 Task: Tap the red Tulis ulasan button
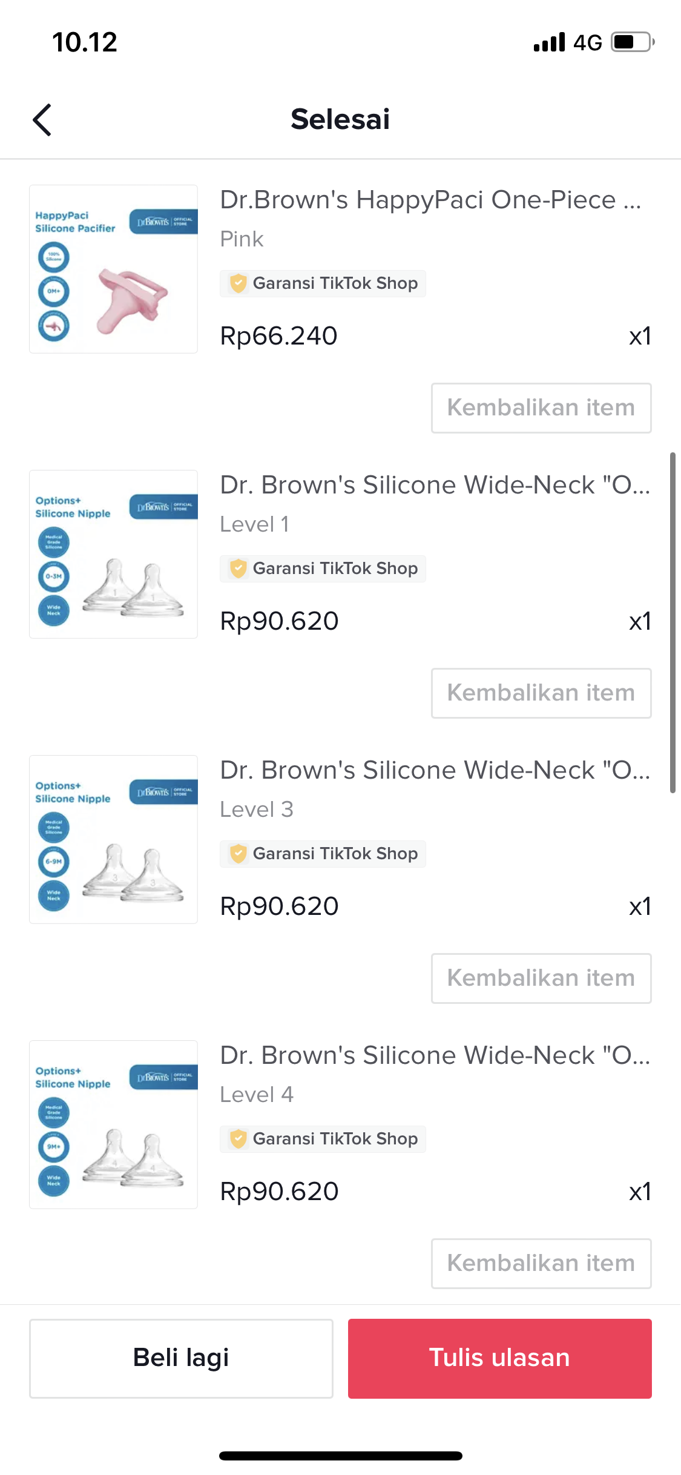[x=499, y=1358]
